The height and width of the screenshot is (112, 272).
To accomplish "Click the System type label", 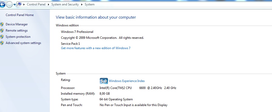I will (69, 100).
